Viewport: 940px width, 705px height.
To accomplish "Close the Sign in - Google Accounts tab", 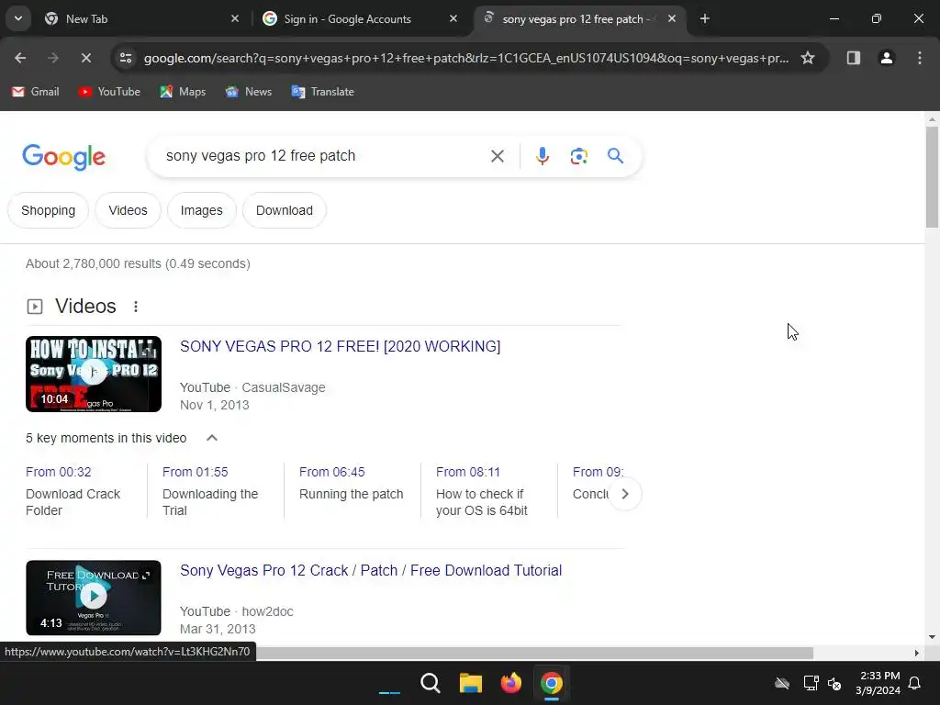I will tap(453, 19).
